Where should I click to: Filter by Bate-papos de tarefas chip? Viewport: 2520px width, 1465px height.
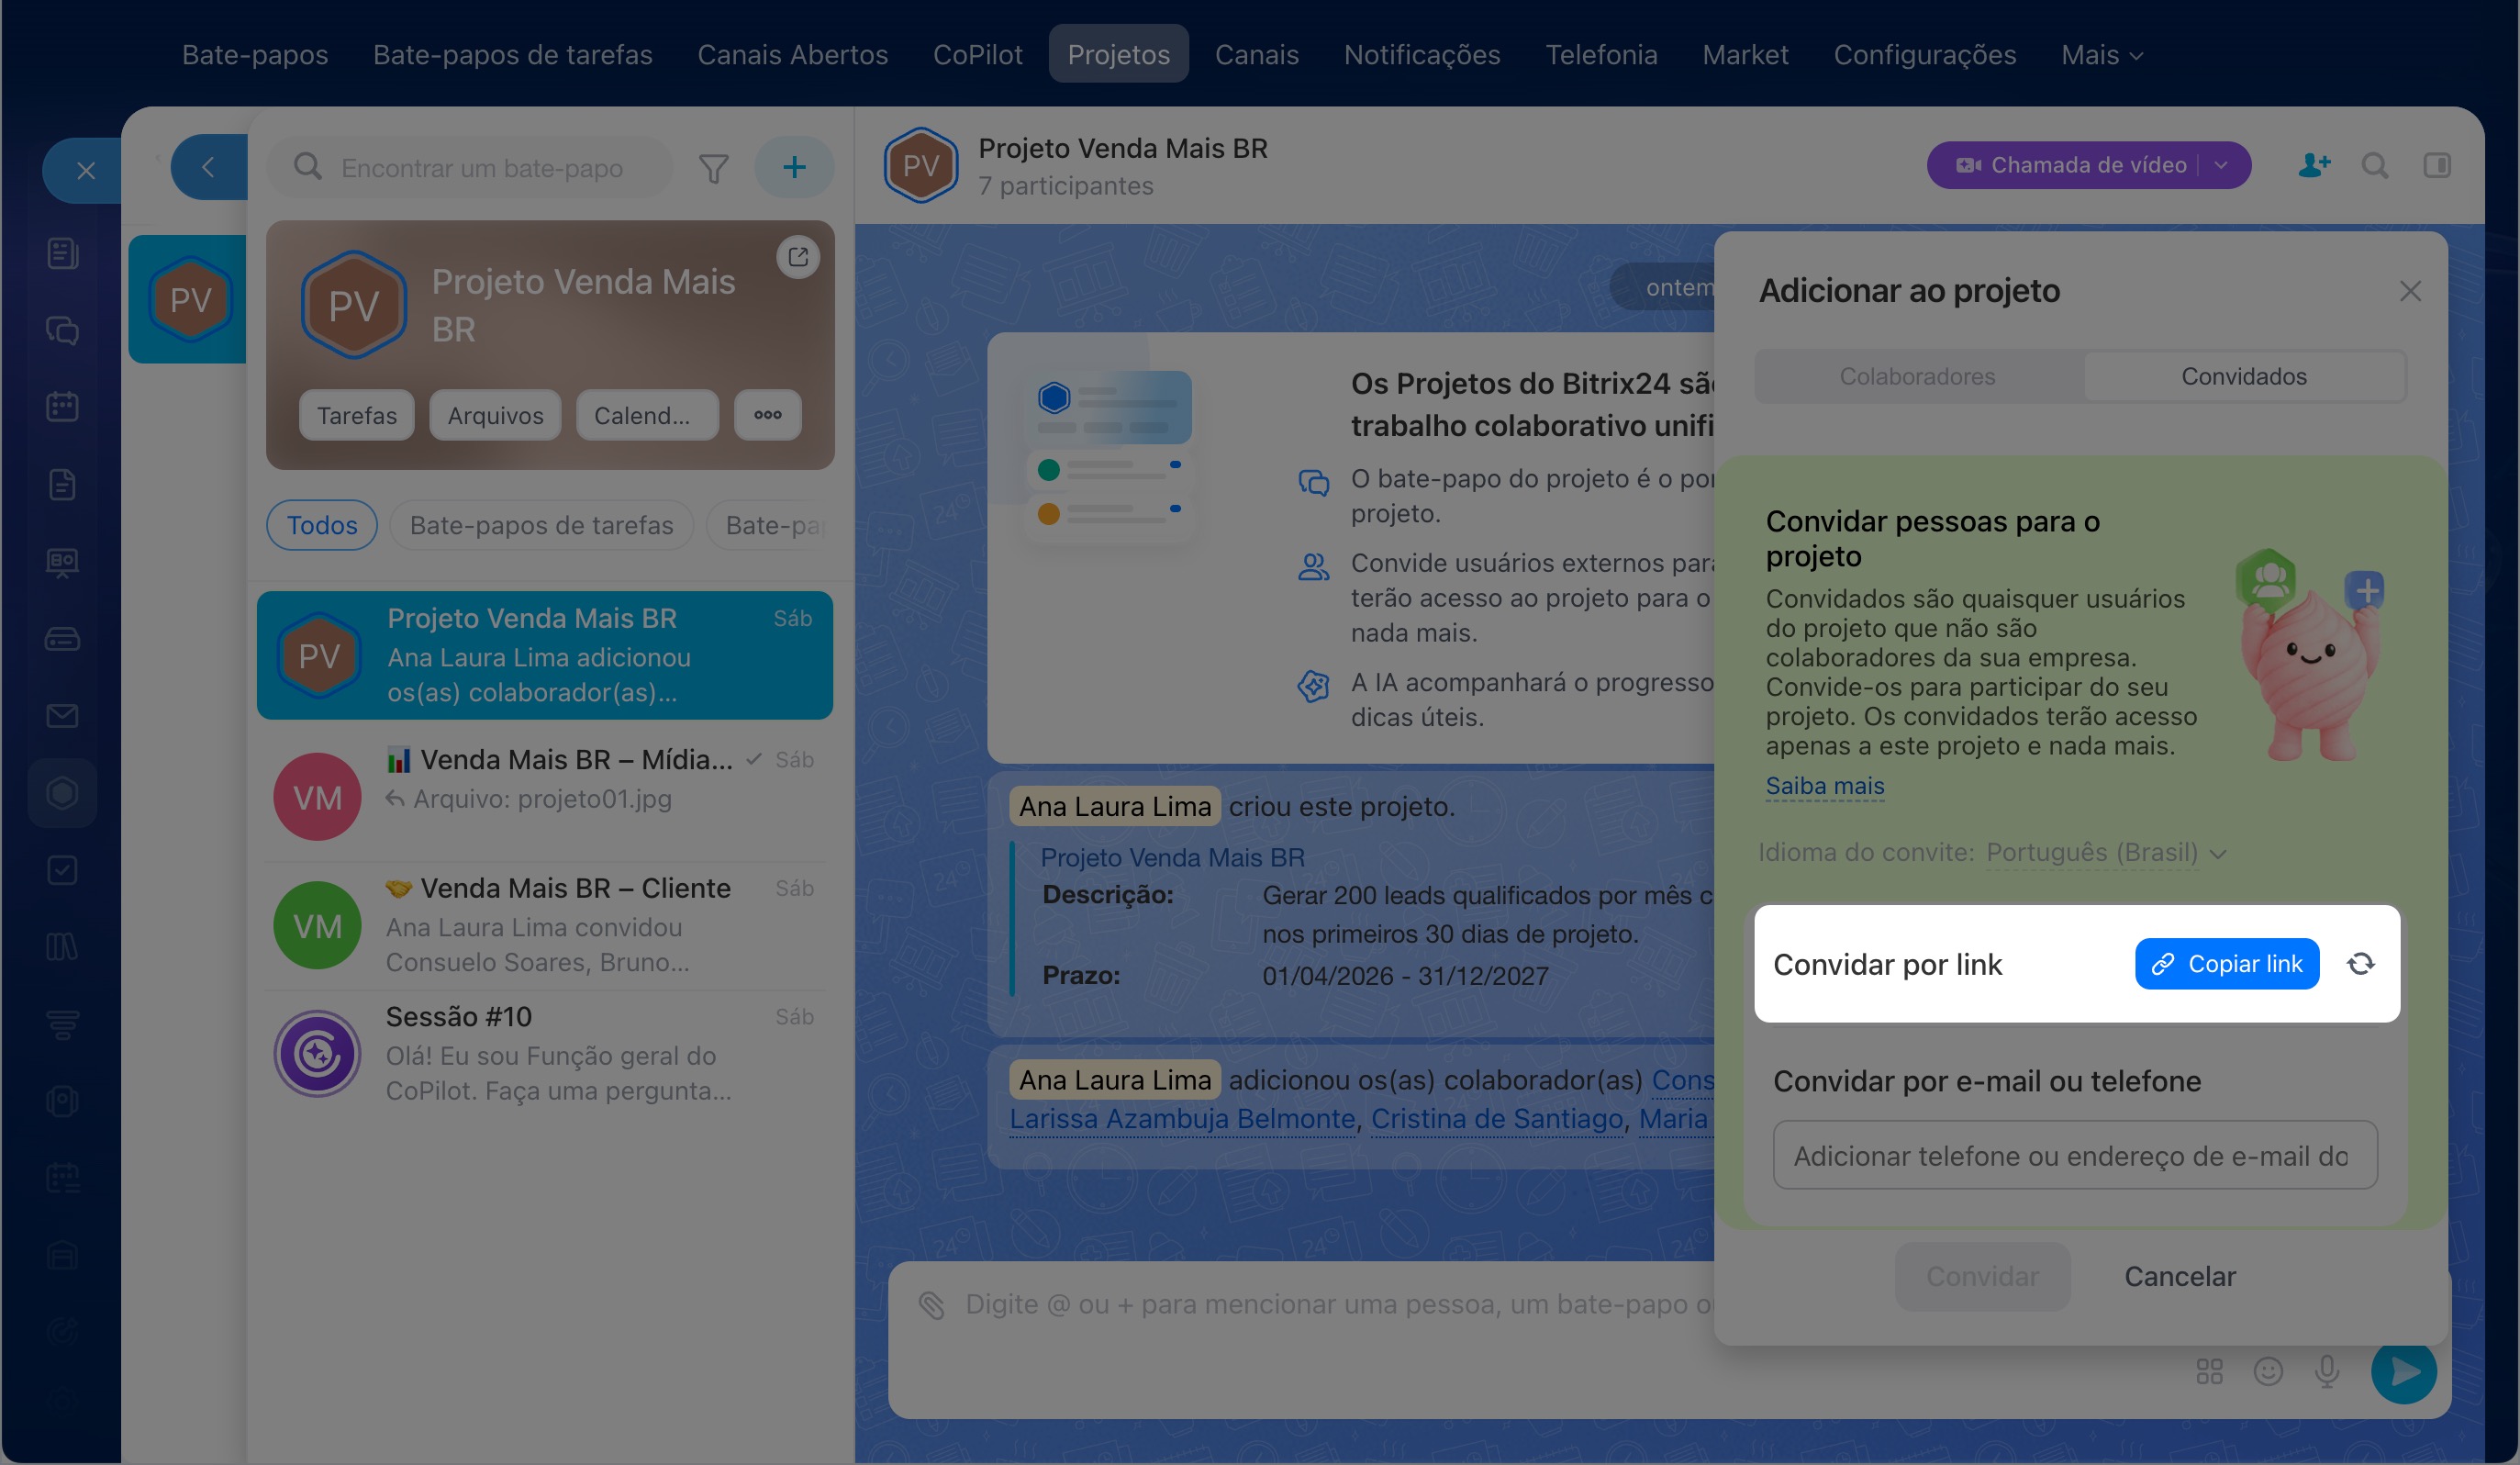(x=542, y=525)
